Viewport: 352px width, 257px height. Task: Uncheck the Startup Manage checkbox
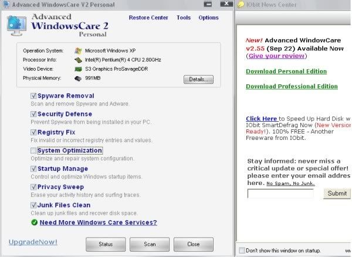click(33, 169)
